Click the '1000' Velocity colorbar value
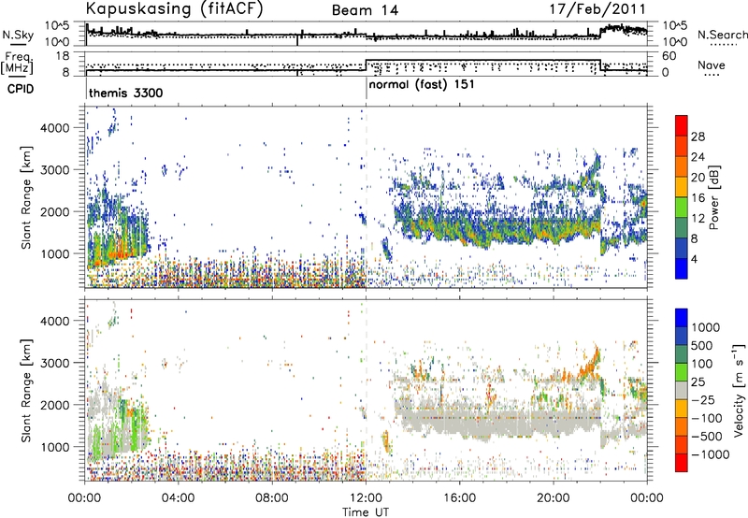The width and height of the screenshot is (748, 518). 706,326
